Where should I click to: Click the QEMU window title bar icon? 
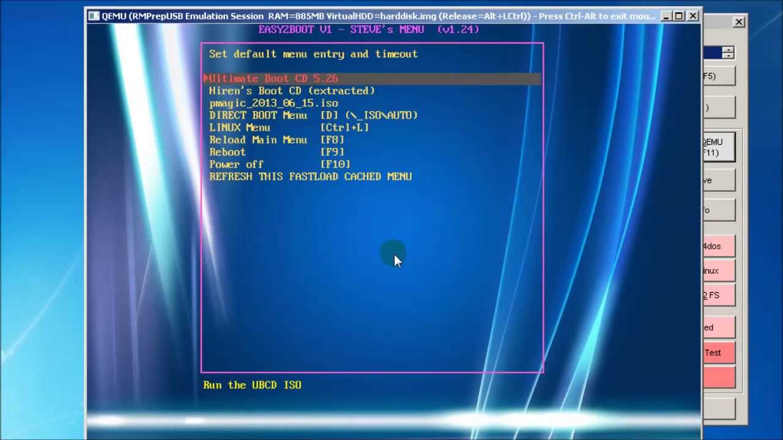pyautogui.click(x=94, y=16)
